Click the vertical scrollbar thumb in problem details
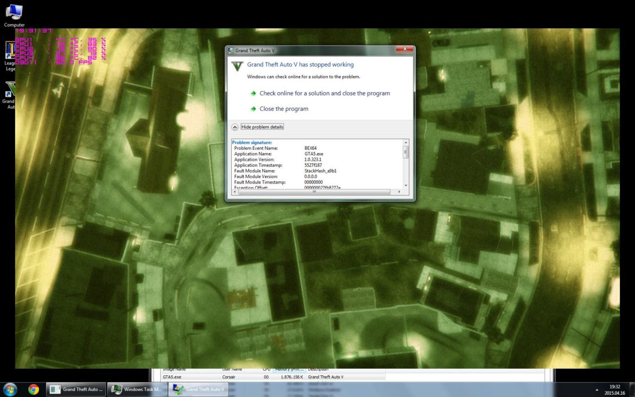 point(405,153)
